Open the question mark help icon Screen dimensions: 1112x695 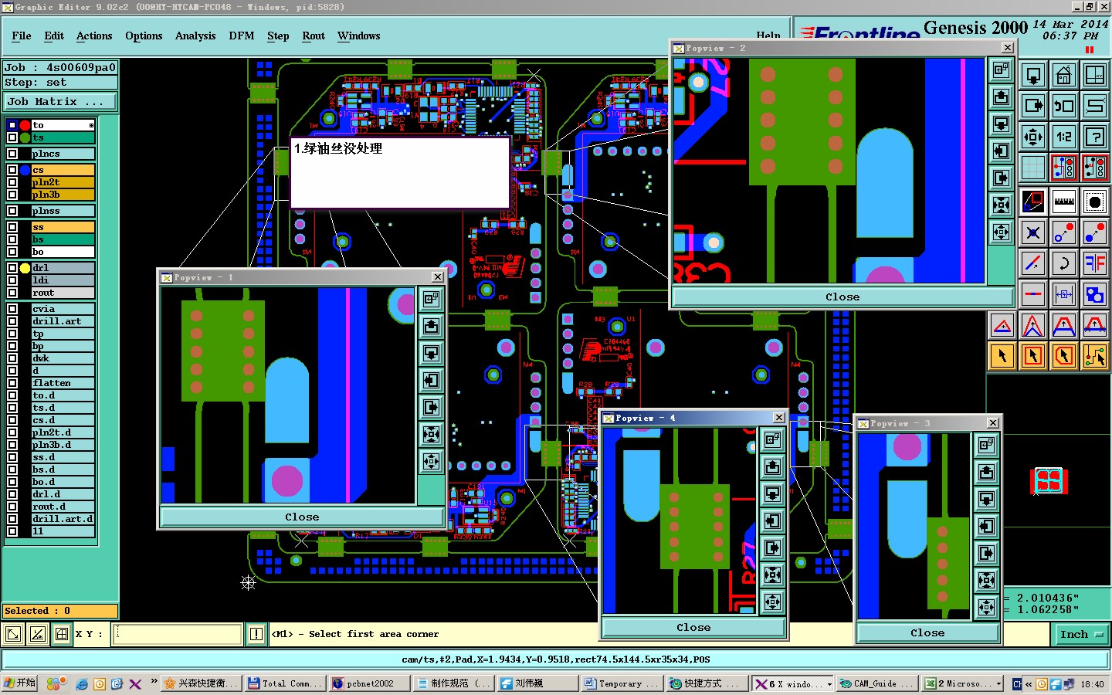[1094, 137]
